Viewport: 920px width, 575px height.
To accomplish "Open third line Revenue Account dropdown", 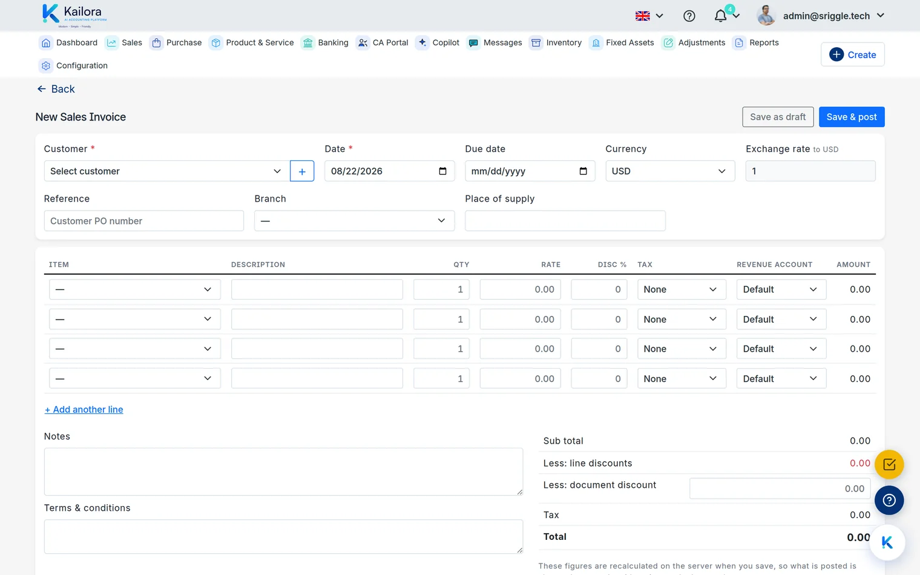I will [x=781, y=349].
